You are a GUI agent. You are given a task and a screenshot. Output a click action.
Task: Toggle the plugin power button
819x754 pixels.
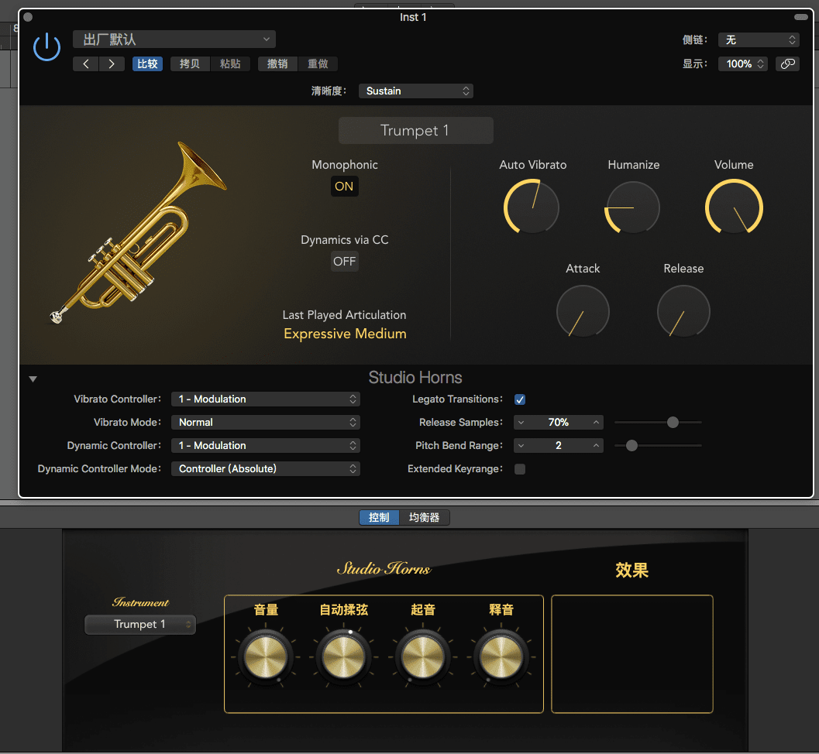47,47
